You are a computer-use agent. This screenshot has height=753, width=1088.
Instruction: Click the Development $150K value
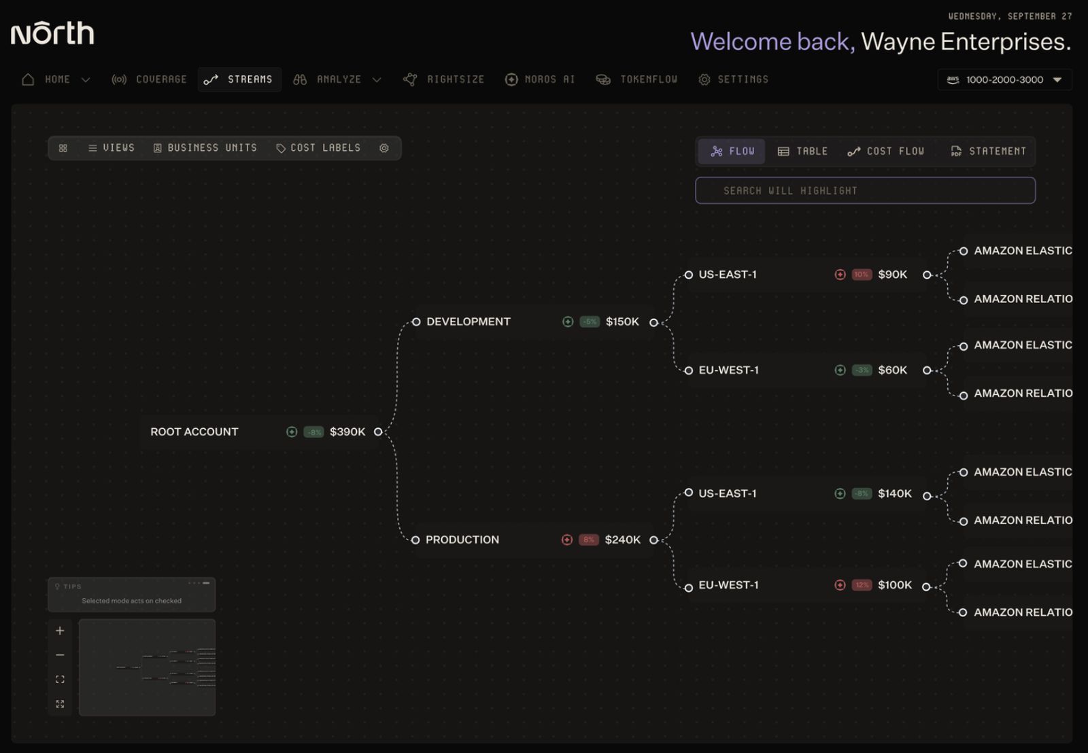point(622,322)
